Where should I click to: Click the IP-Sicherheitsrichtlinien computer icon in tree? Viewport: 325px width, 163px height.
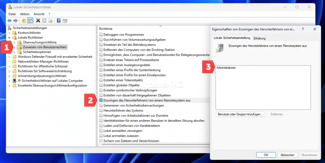[x=14, y=81]
